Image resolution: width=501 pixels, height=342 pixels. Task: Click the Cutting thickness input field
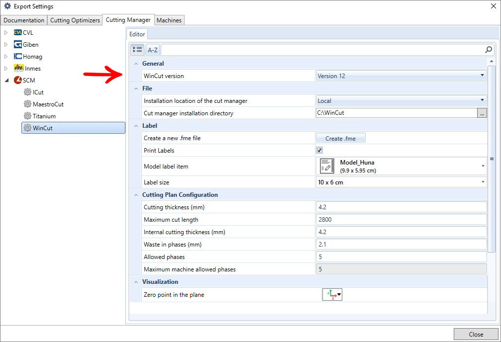[x=401, y=207]
